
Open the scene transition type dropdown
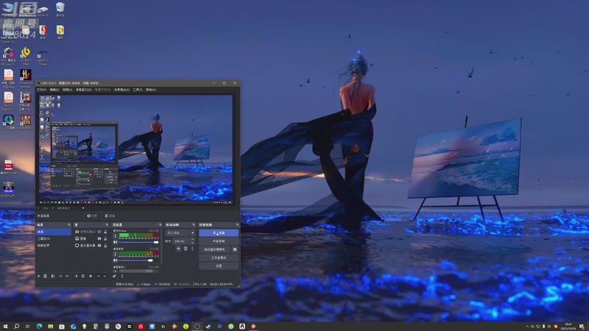[180, 233]
